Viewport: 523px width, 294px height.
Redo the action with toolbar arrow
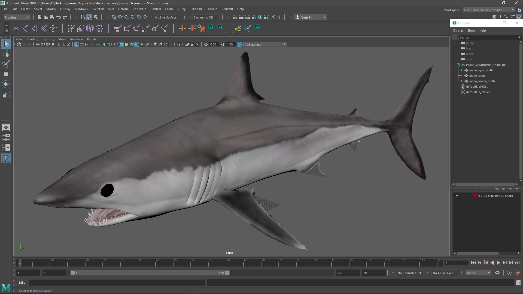[65, 17]
